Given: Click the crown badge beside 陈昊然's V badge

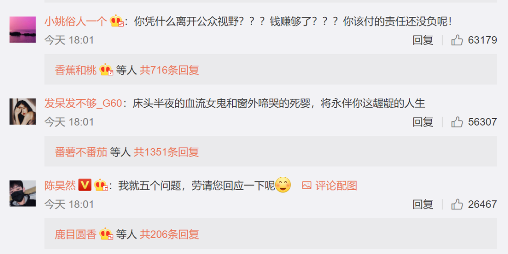Looking at the screenshot, I should point(101,185).
